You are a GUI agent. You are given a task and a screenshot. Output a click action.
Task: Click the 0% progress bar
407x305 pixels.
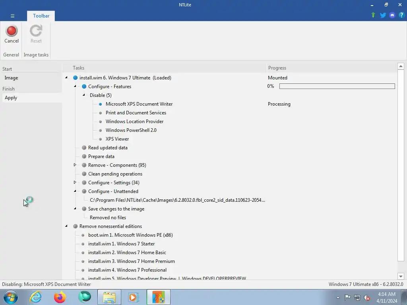337,86
